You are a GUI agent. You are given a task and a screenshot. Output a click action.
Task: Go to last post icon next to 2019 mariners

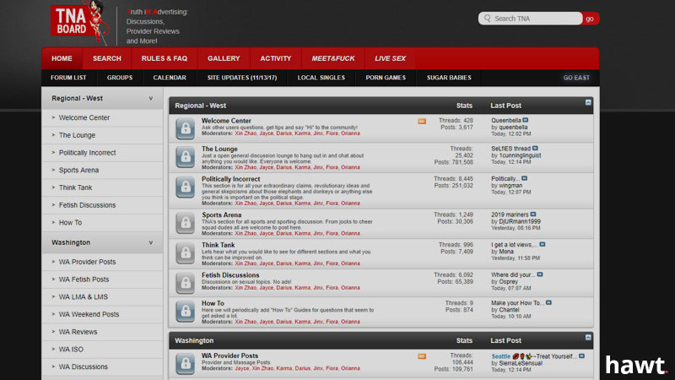533,214
